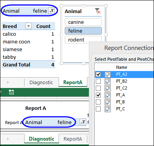Select feline in the Animal slicer
The image size is (154, 146).
[x=83, y=31]
